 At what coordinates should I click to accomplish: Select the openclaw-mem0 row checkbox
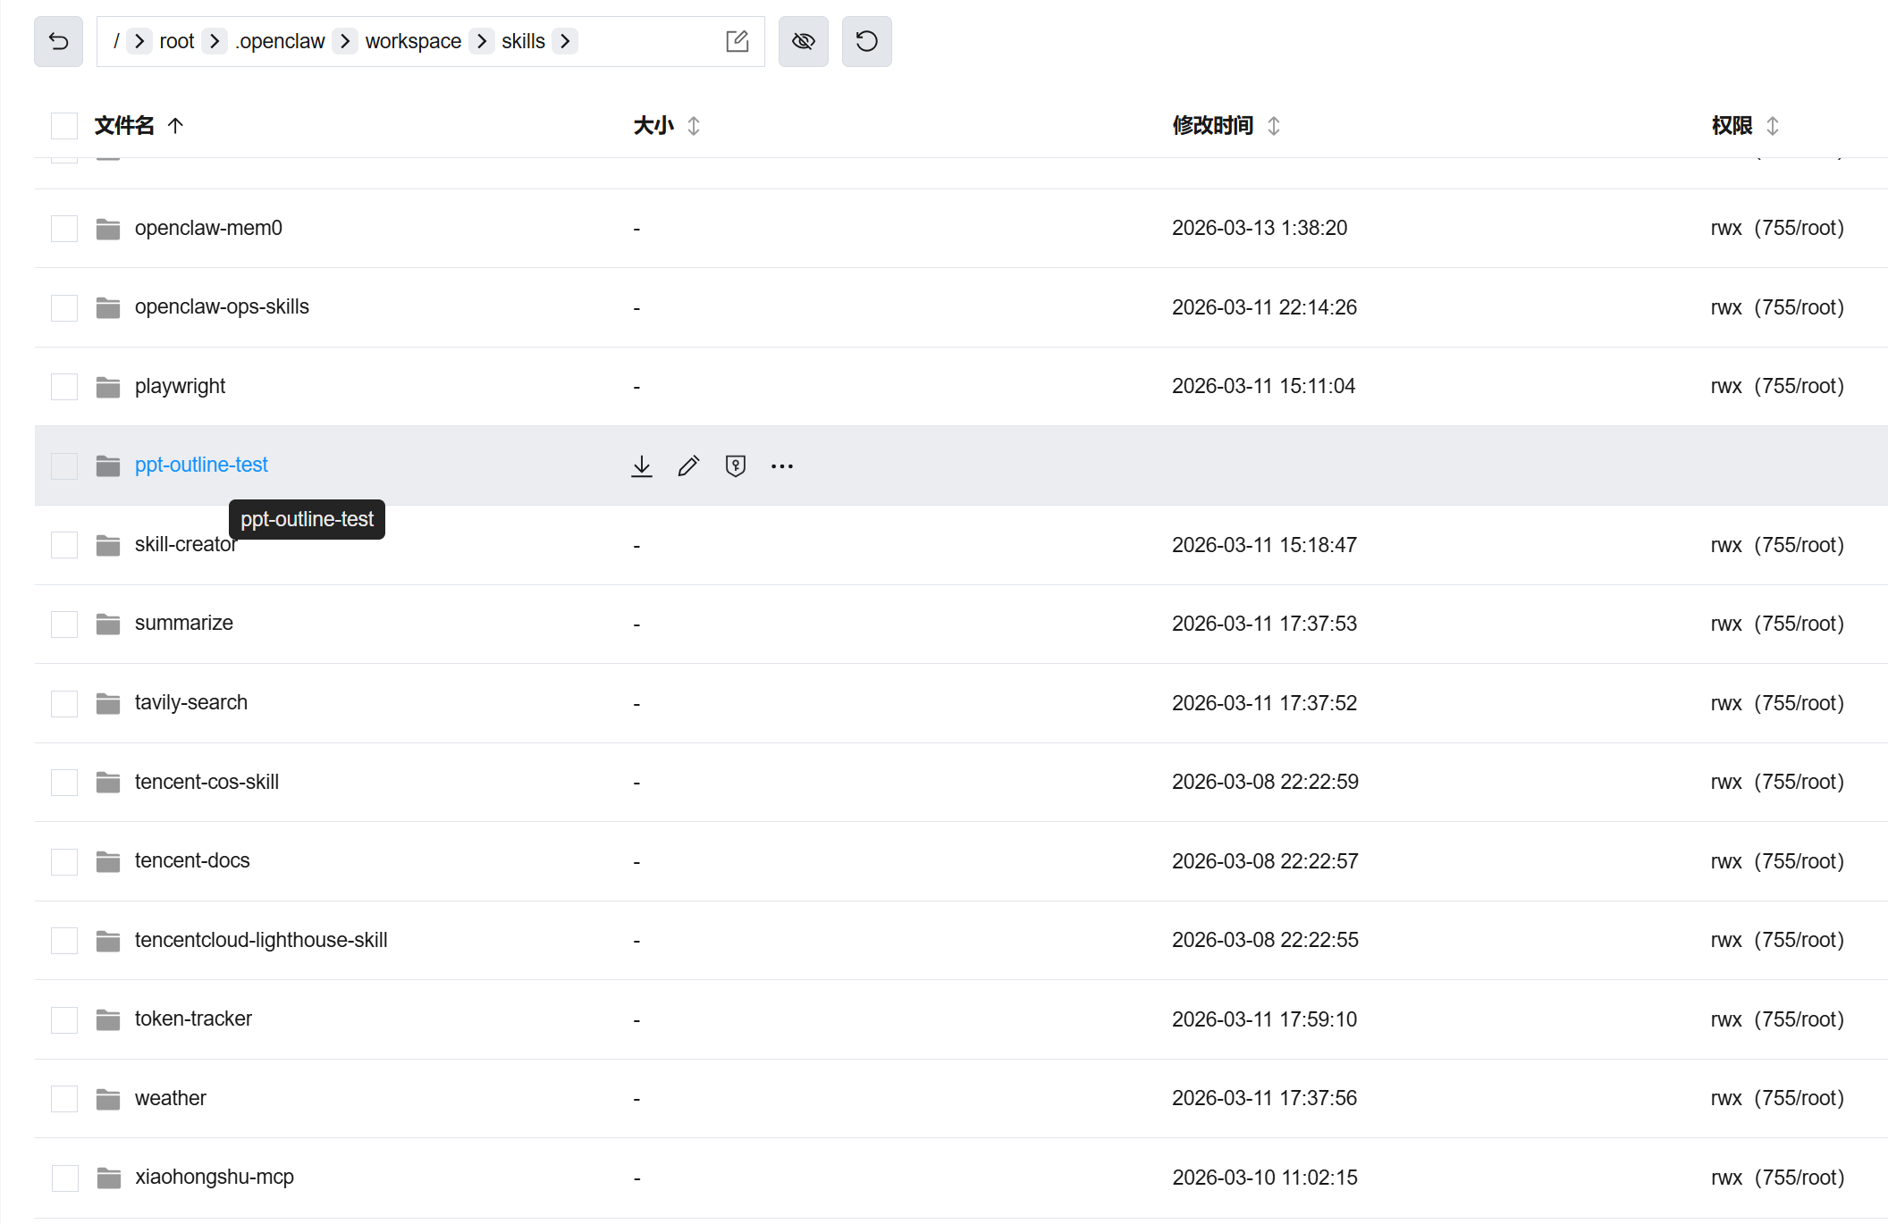[x=64, y=229]
